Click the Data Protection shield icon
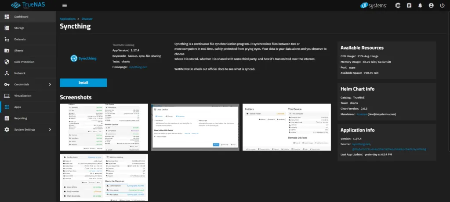Viewport: 450px width, 202px height. pyautogui.click(x=7, y=62)
